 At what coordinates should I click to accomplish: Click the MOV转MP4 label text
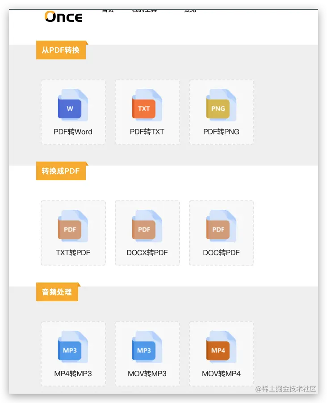coord(221,374)
